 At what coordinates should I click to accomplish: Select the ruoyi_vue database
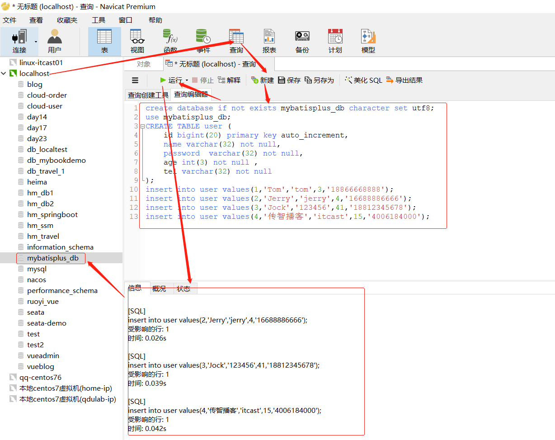tap(43, 301)
